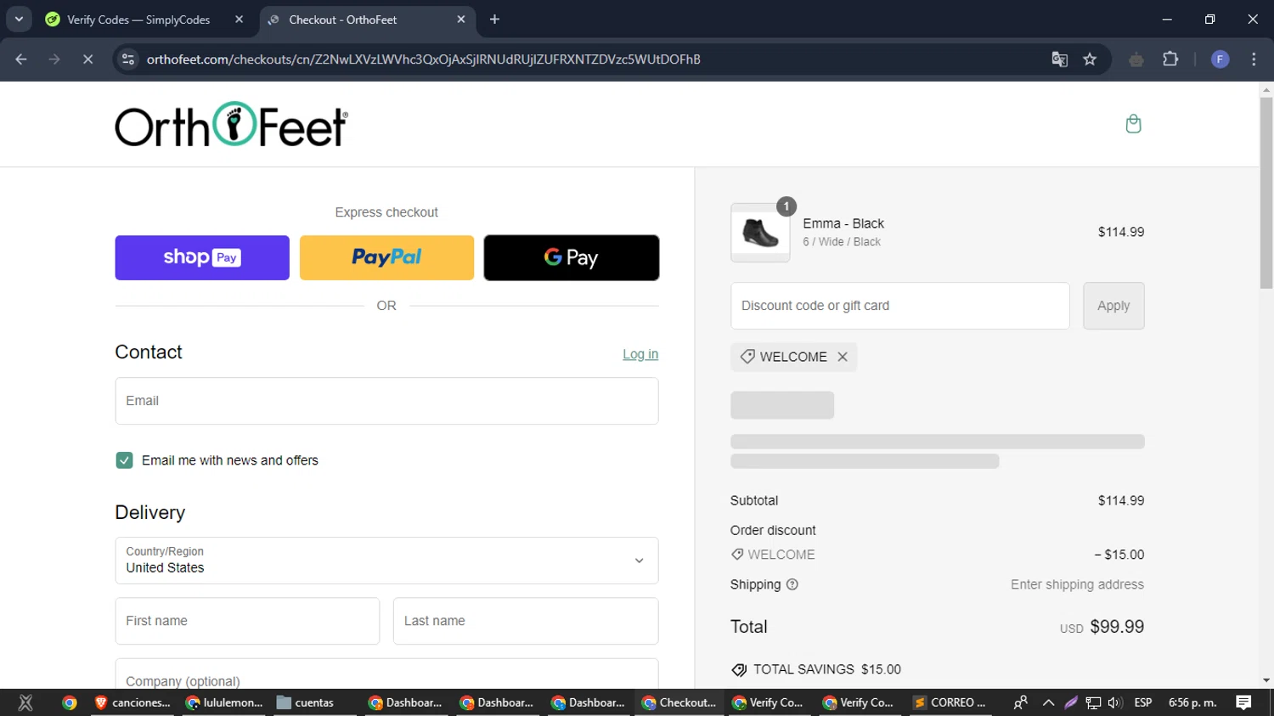Pay using Google Pay button
Image resolution: width=1274 pixels, height=716 pixels.
[572, 257]
